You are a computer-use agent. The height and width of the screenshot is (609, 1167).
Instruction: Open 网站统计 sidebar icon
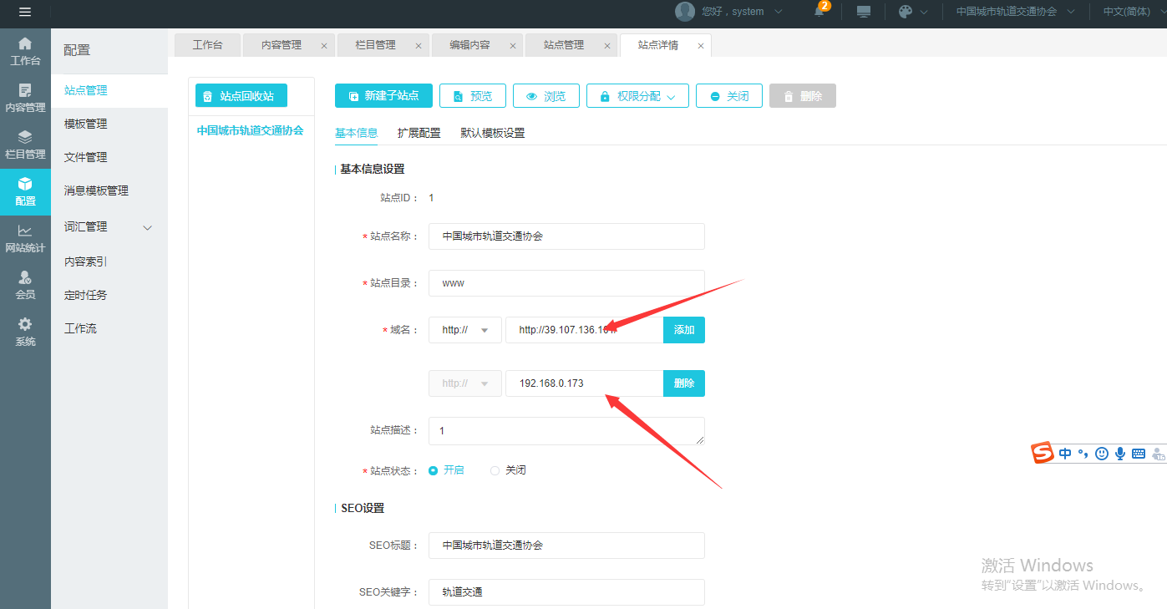pyautogui.click(x=25, y=238)
